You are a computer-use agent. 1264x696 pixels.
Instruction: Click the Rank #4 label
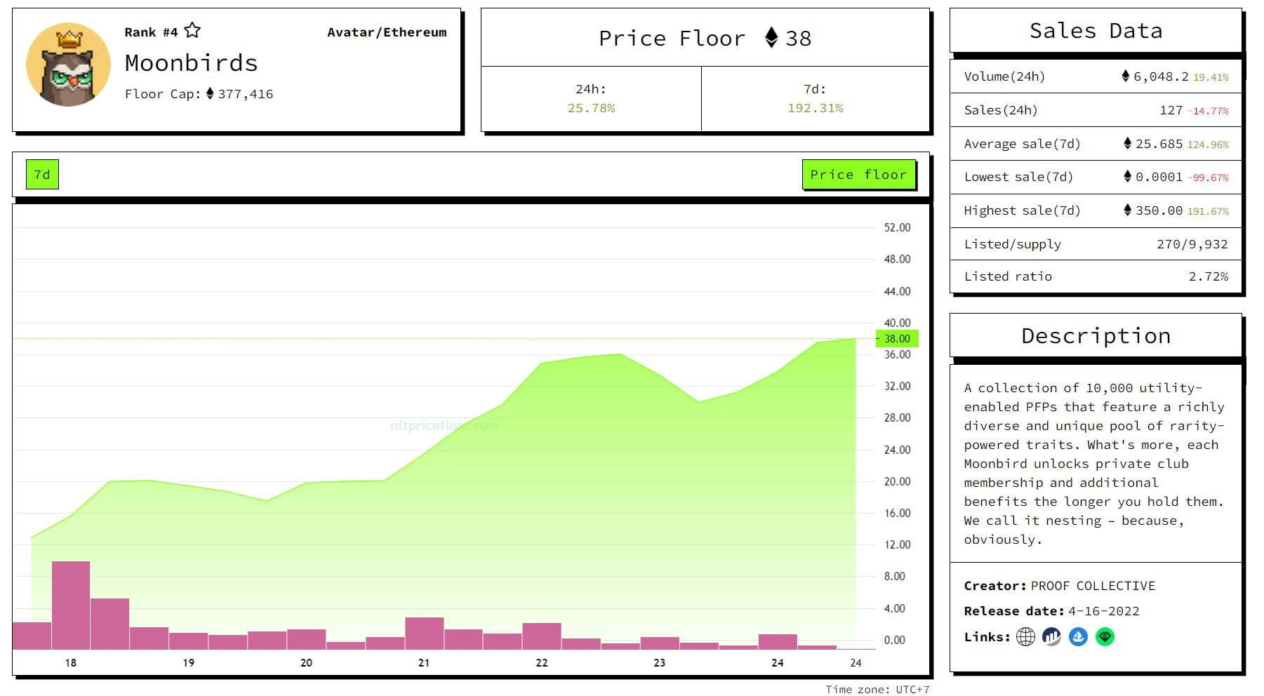151,32
